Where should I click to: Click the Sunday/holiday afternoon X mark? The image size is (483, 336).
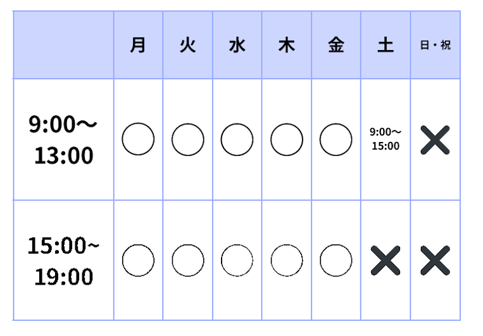tap(436, 261)
